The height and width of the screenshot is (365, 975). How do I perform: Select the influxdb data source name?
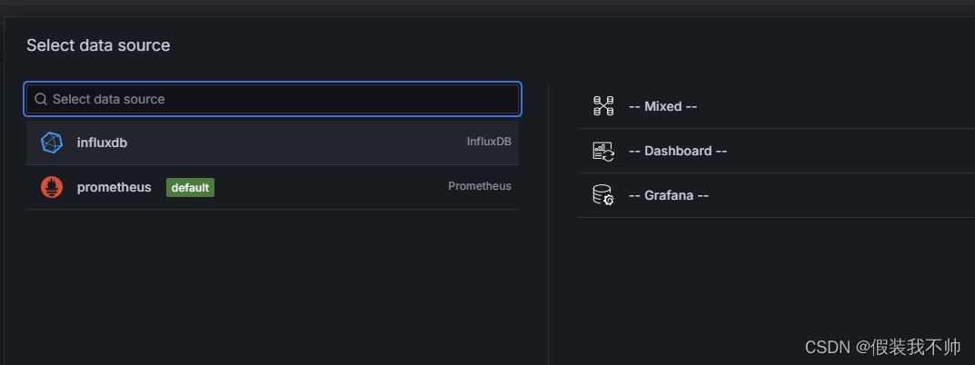102,143
